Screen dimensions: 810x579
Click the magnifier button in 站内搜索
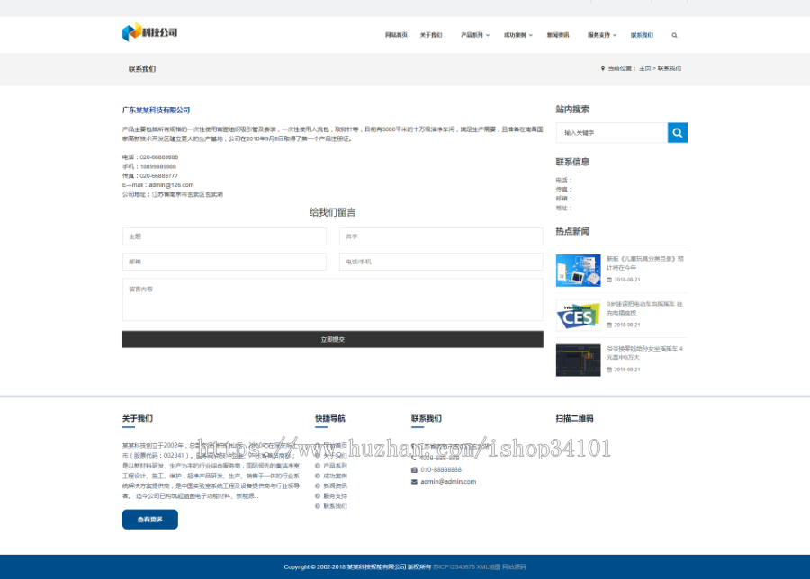(x=678, y=132)
